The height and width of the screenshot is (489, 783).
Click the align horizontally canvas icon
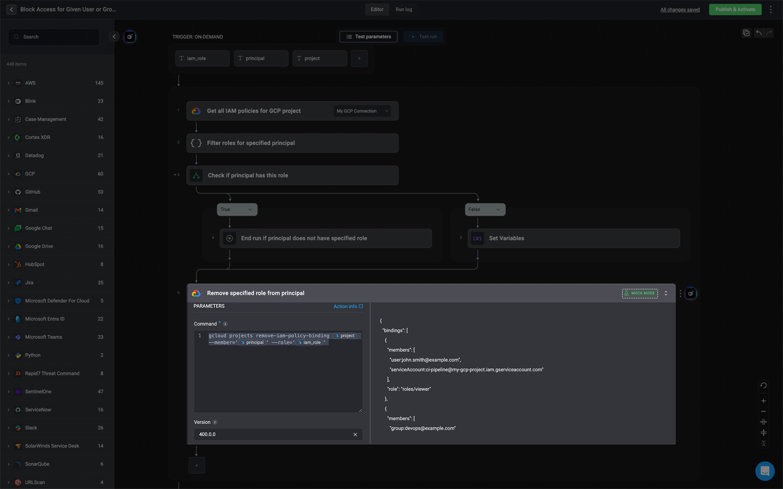[764, 422]
